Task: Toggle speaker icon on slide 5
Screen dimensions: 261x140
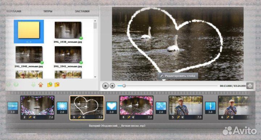Action: tap(183, 117)
